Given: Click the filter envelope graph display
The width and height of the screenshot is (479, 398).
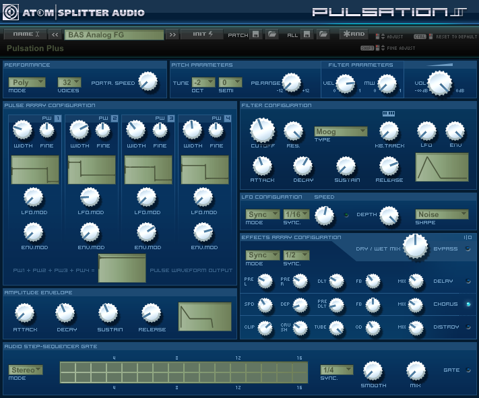Looking at the screenshot, I should 442,168.
